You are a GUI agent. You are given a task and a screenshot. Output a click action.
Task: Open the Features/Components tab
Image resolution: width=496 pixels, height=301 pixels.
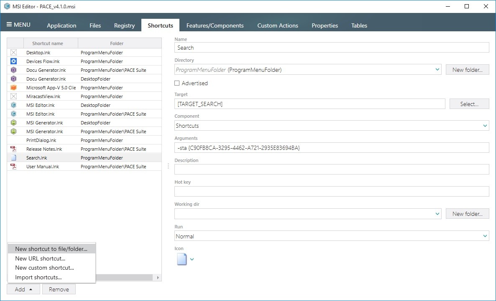(x=215, y=25)
